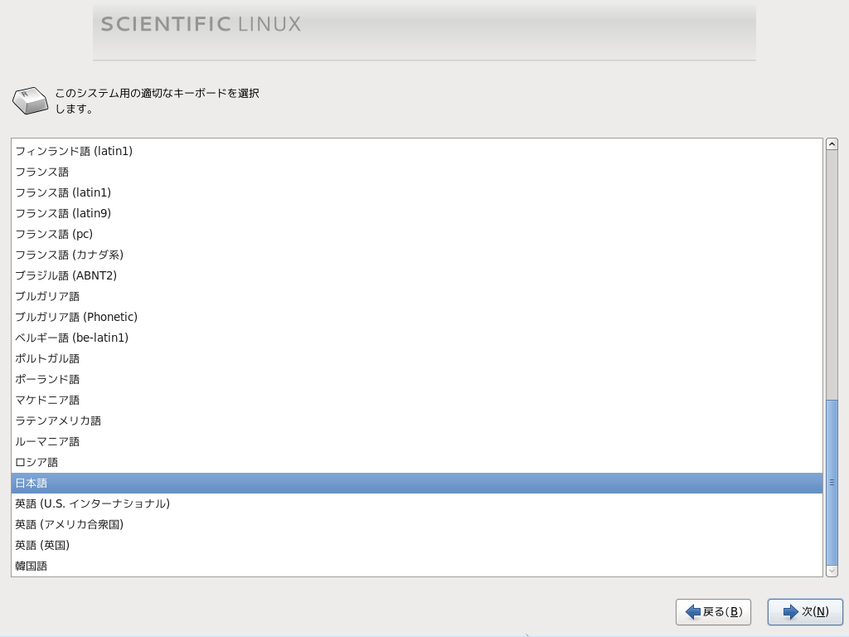Screen dimensions: 849x637
Task: Select ポーランド語 keyboard
Action: [x=416, y=379]
